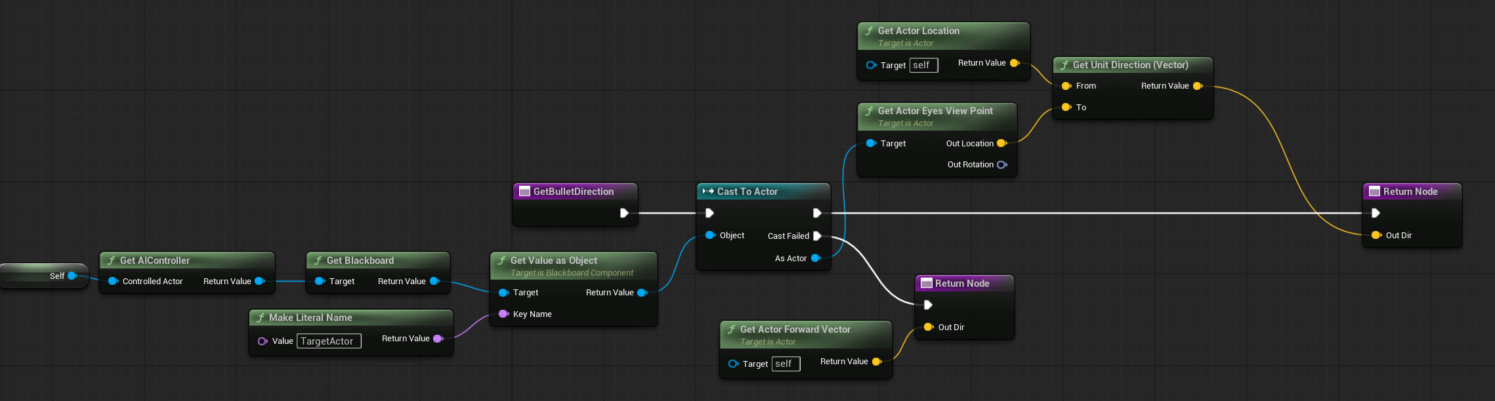The image size is (1495, 401).
Task: Select the Get Actor Eyes View Point node
Action: 935,111
